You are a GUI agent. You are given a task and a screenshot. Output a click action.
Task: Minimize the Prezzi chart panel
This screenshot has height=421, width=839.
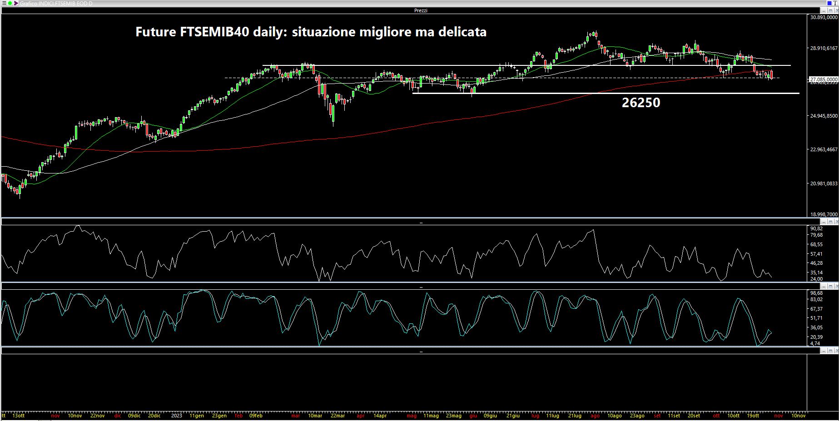click(824, 10)
